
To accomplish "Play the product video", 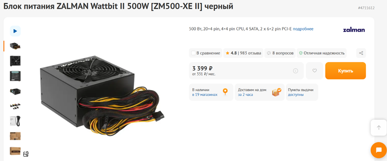I will coord(15,31).
